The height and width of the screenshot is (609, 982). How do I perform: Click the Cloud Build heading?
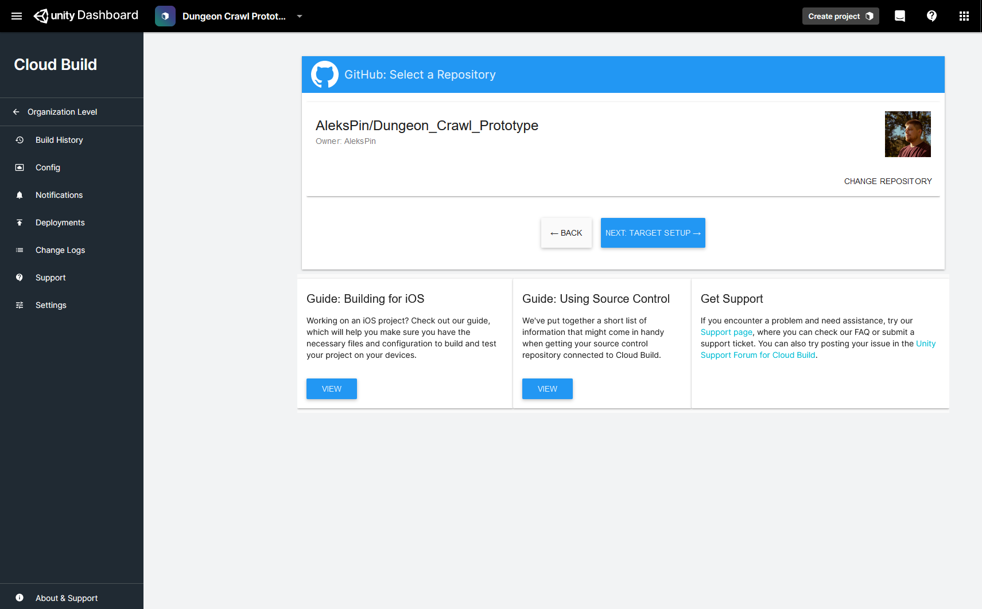(x=56, y=65)
